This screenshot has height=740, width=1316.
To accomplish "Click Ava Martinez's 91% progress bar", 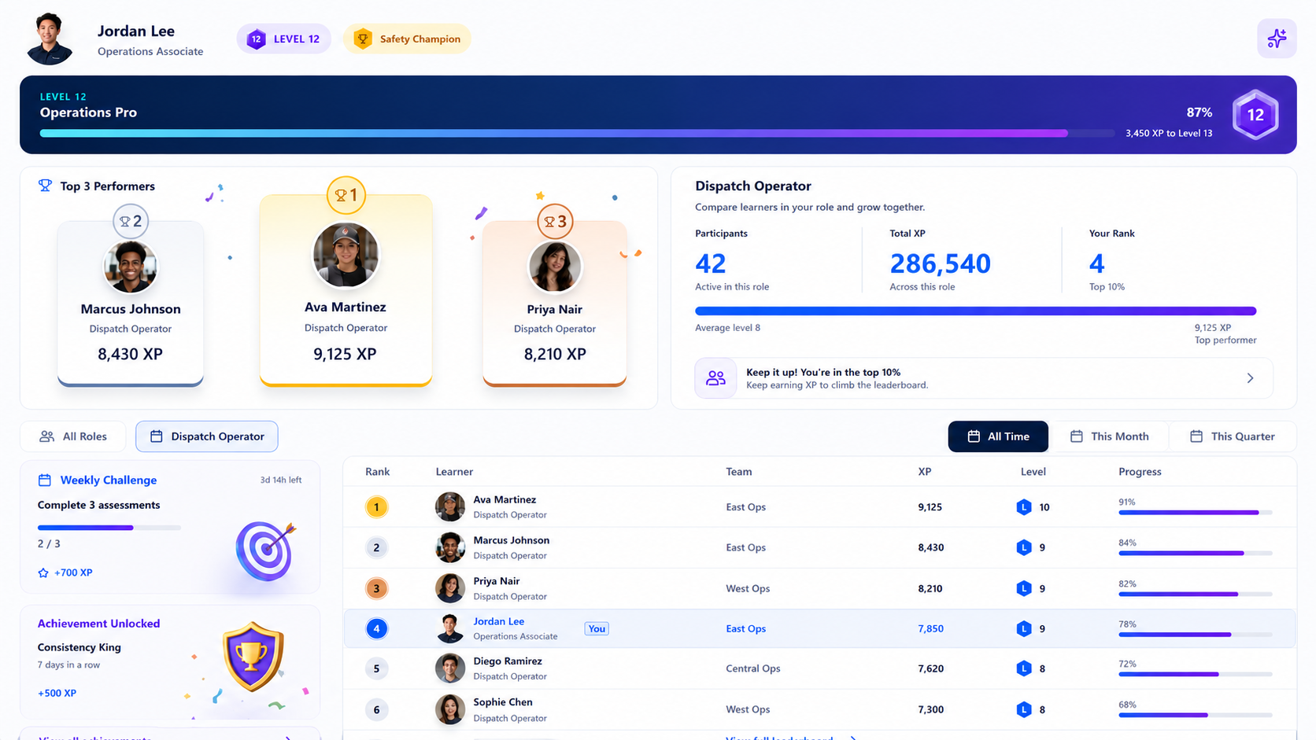I will pyautogui.click(x=1196, y=513).
